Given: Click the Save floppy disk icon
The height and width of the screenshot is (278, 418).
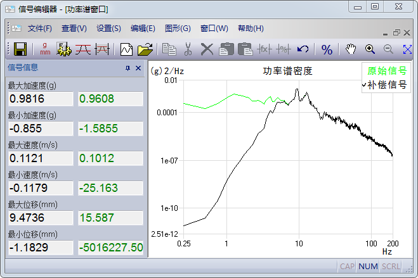Looking at the screenshot, I should click(x=20, y=49).
